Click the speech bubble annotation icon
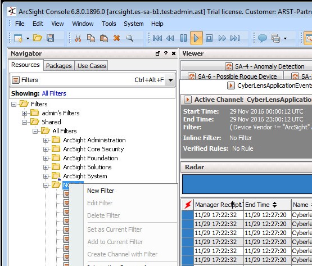Screen dimensions: 312x266 (263, 38)
